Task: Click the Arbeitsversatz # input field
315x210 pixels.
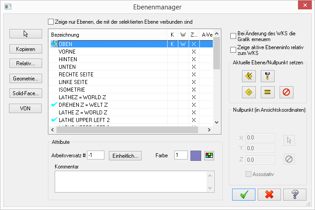Action: 95,155
